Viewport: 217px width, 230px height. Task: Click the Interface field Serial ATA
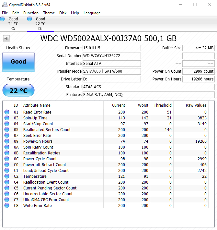111,64
